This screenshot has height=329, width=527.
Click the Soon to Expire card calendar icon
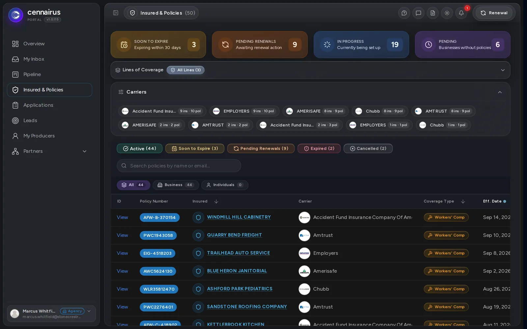(x=124, y=45)
